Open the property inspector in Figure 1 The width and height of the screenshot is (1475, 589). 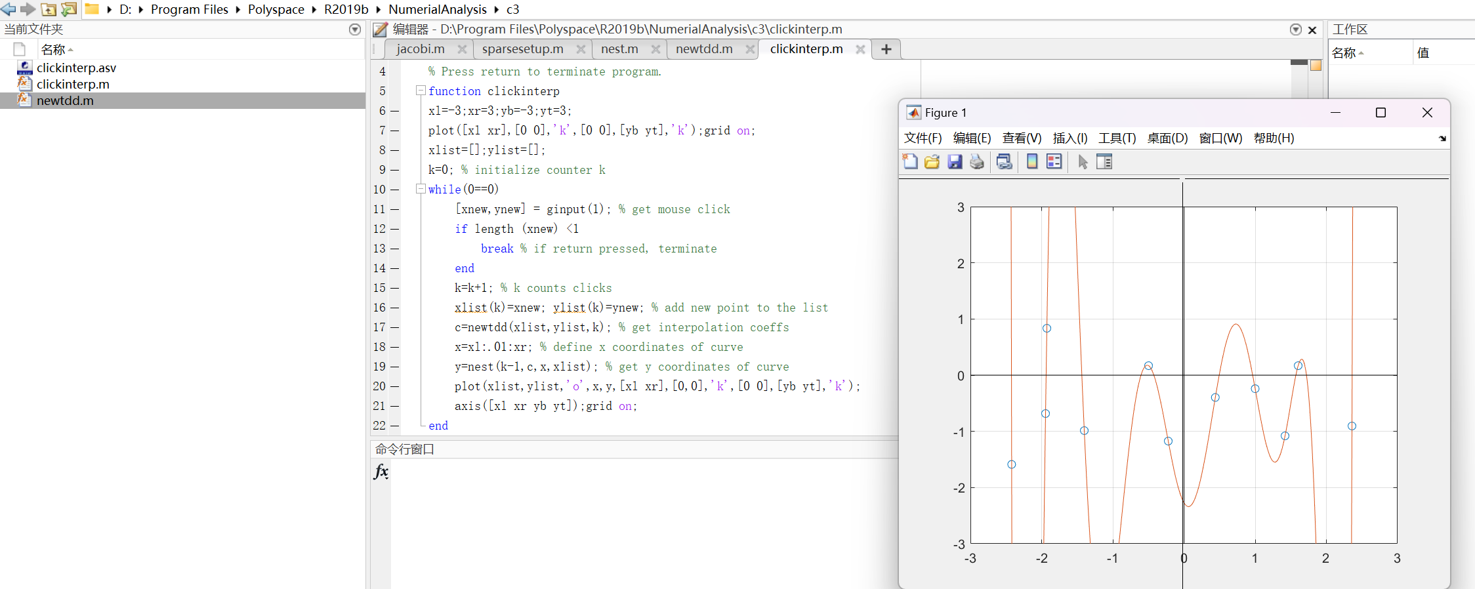click(x=1104, y=161)
